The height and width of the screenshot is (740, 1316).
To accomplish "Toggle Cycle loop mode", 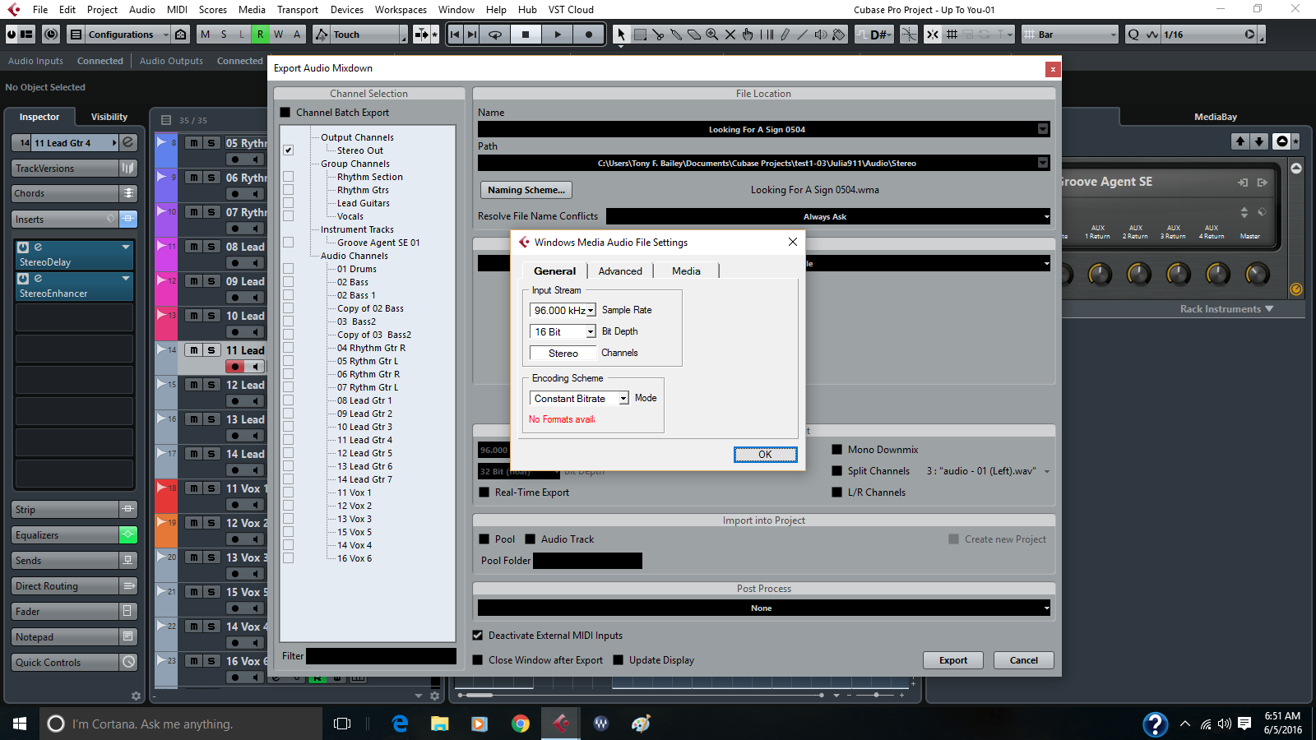I will pos(495,35).
